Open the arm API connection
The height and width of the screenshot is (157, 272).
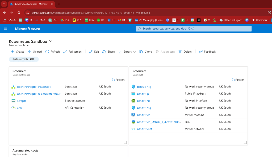click(19, 108)
